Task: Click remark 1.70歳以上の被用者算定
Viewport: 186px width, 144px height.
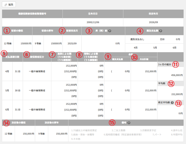Action: [x=84, y=130]
